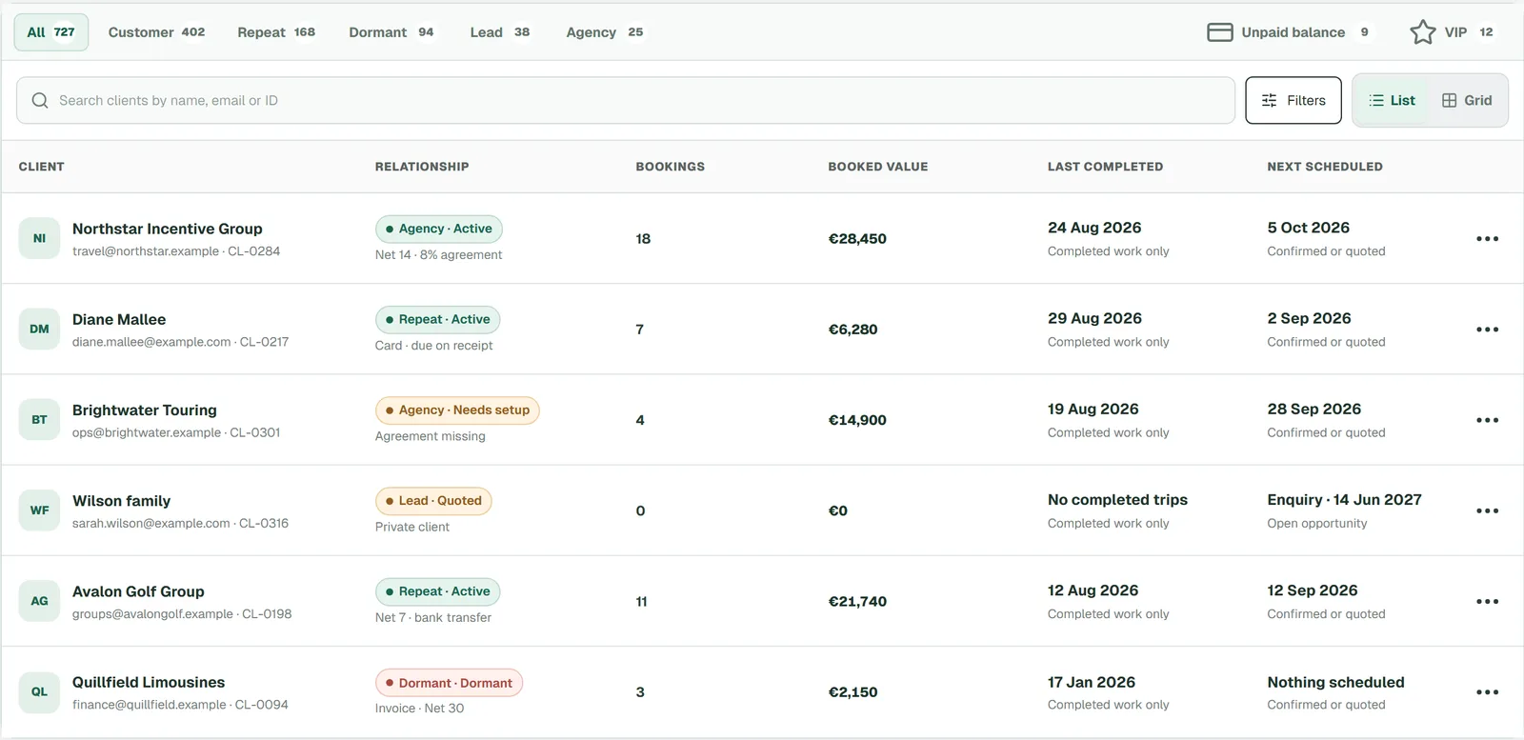Switch to List view

click(1392, 100)
